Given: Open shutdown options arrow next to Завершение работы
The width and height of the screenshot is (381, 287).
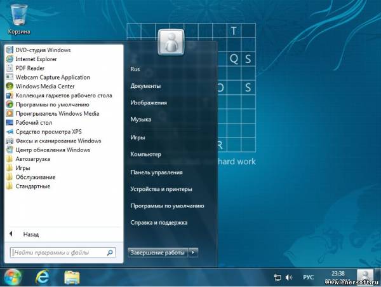Looking at the screenshot, I should coord(193,253).
